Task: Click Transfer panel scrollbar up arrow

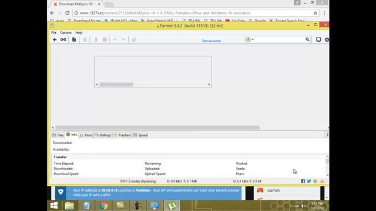Action: point(327,156)
